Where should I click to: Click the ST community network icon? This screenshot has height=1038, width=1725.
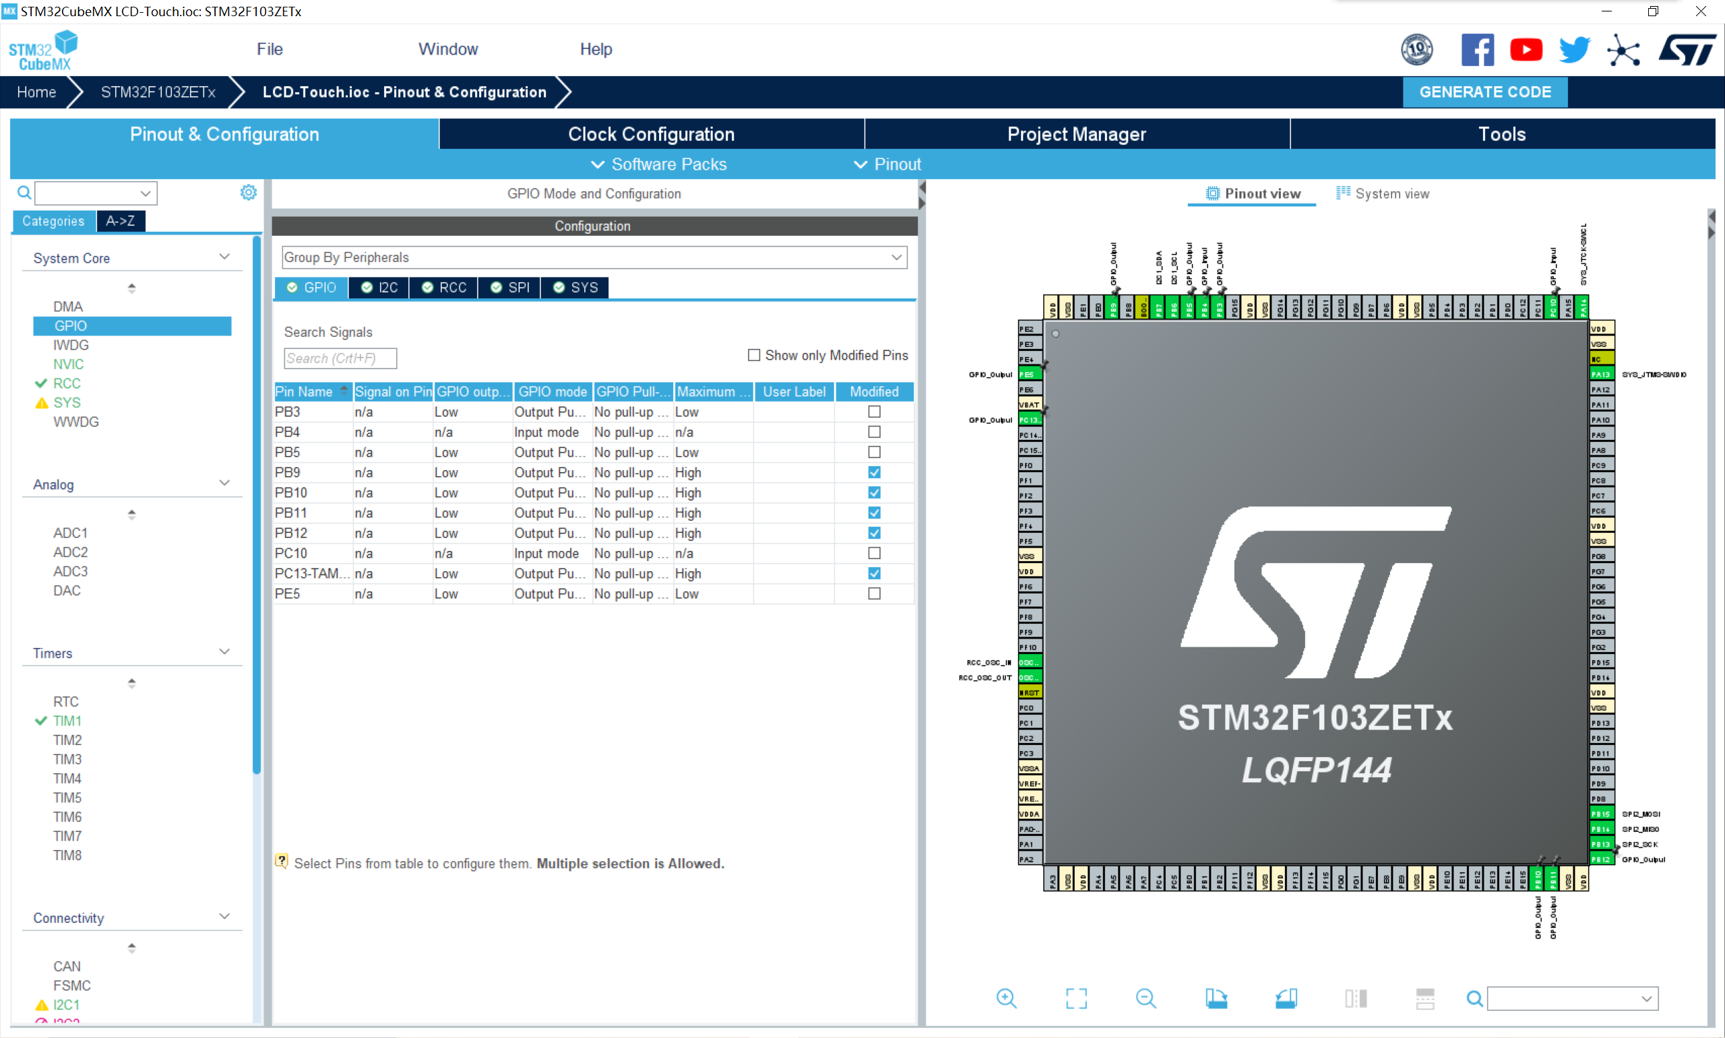click(1623, 50)
